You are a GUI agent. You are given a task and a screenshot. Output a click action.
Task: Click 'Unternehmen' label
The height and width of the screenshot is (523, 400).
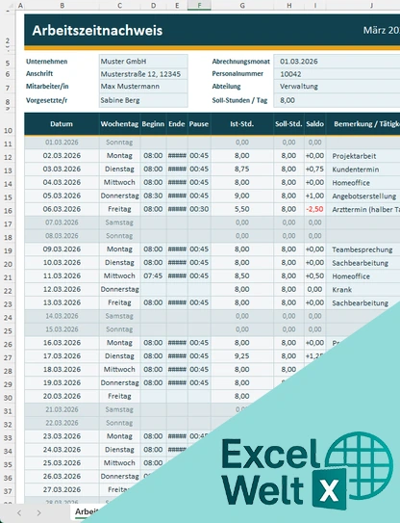point(46,62)
